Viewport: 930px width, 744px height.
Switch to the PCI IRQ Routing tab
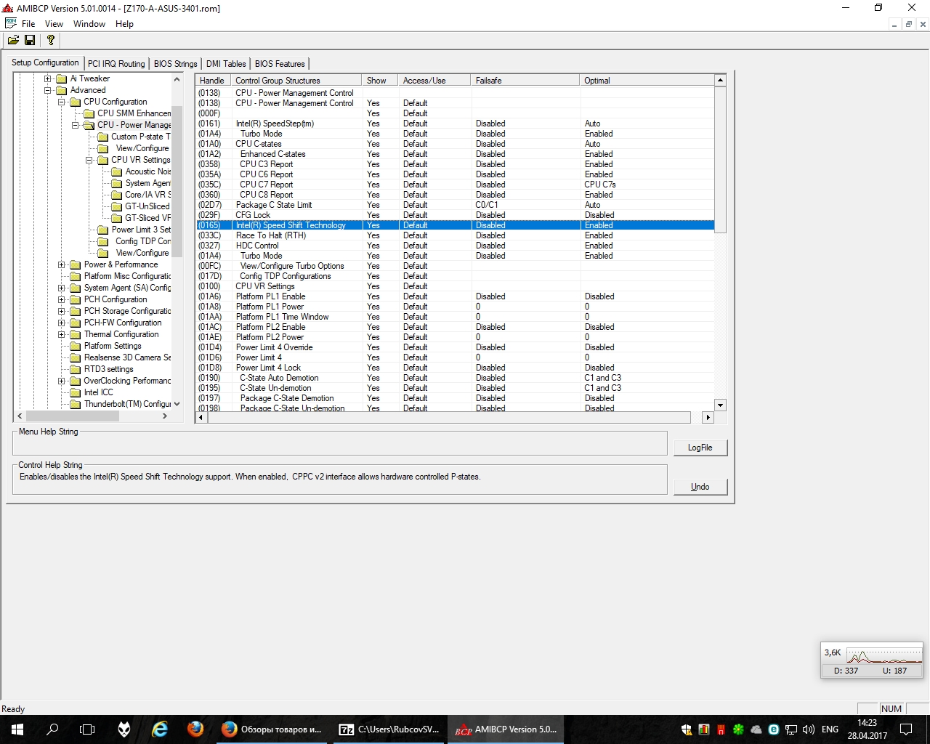point(116,64)
